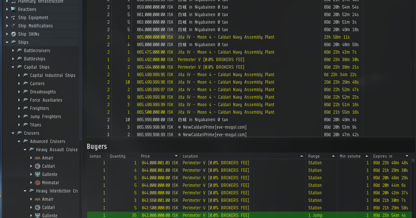
Task: Click the Battlecruisers ship icon
Action: tap(20, 50)
